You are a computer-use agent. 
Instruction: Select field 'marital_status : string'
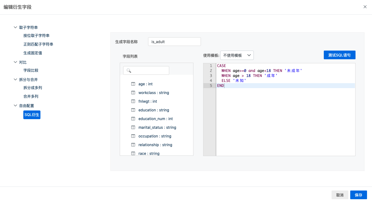click(157, 128)
